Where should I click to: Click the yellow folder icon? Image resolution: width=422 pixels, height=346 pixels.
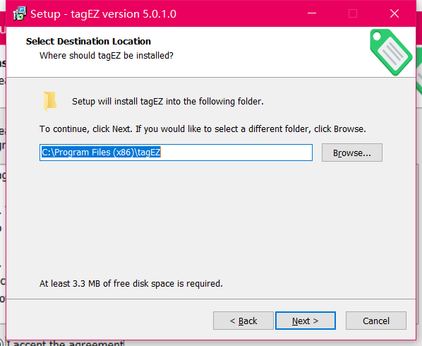(50, 101)
